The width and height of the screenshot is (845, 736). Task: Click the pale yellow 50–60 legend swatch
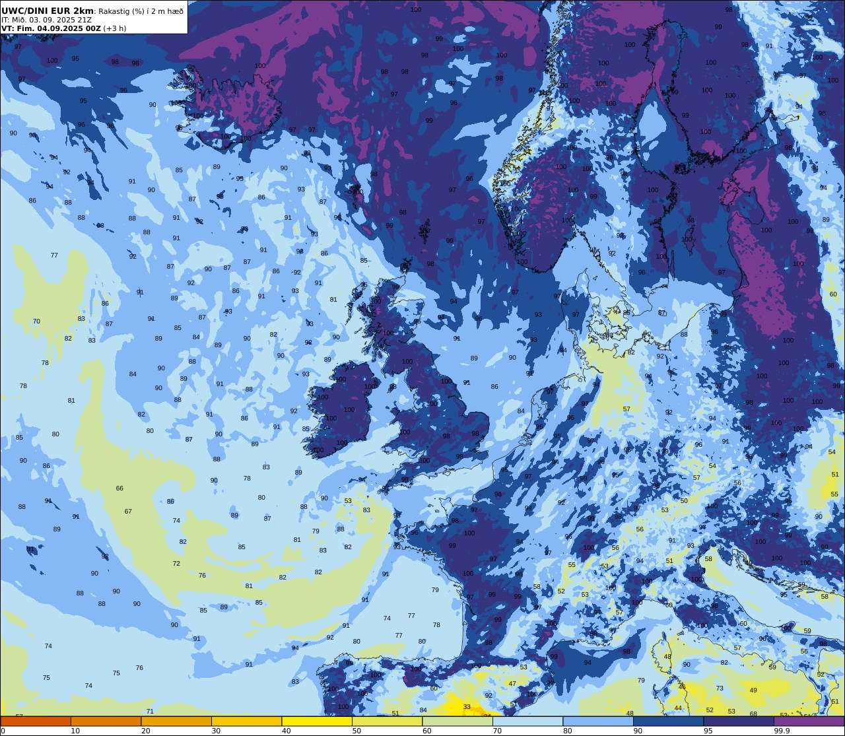[x=387, y=721]
